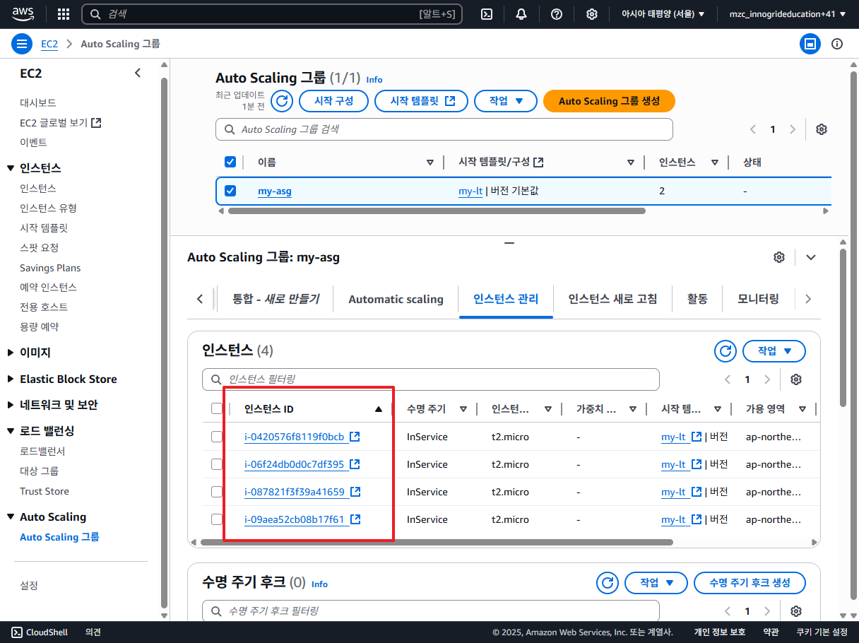Open the help question mark icon
Screen dimensions: 859x643
click(557, 14)
